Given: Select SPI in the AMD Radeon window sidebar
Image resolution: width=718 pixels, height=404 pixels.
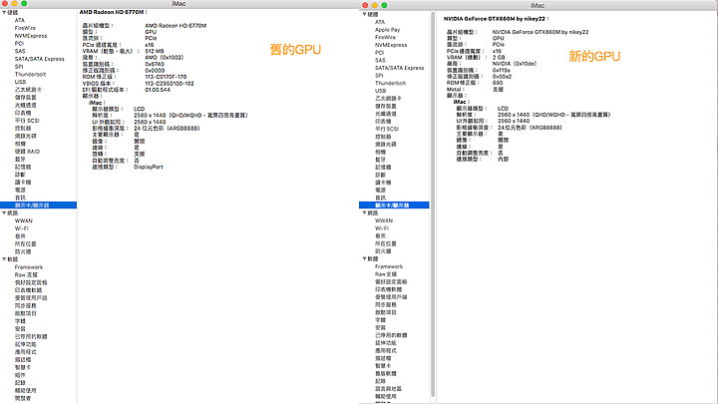Looking at the screenshot, I should (x=18, y=67).
